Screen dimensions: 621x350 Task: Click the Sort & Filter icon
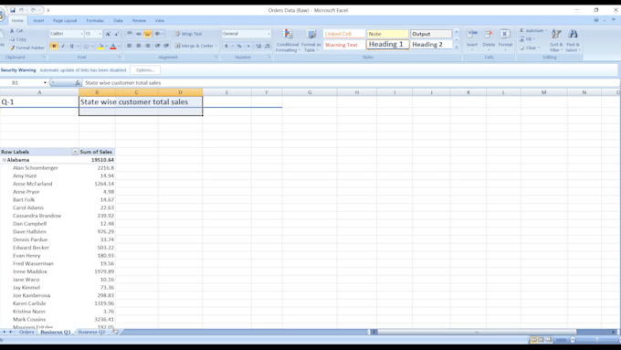click(556, 40)
